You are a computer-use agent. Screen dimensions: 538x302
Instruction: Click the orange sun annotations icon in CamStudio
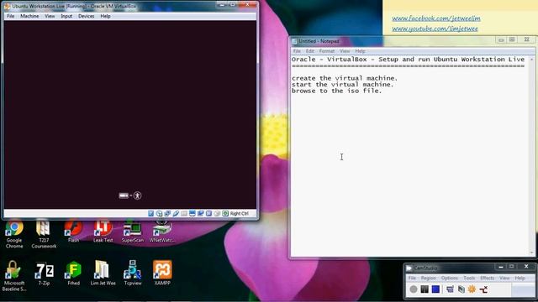(x=472, y=289)
